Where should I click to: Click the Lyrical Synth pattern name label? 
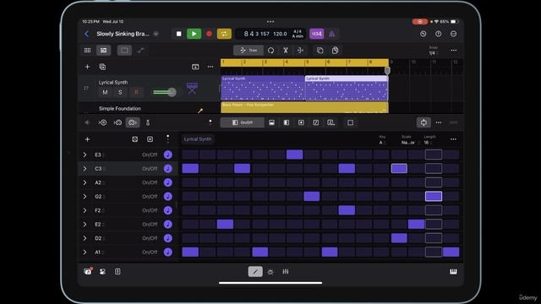click(197, 139)
